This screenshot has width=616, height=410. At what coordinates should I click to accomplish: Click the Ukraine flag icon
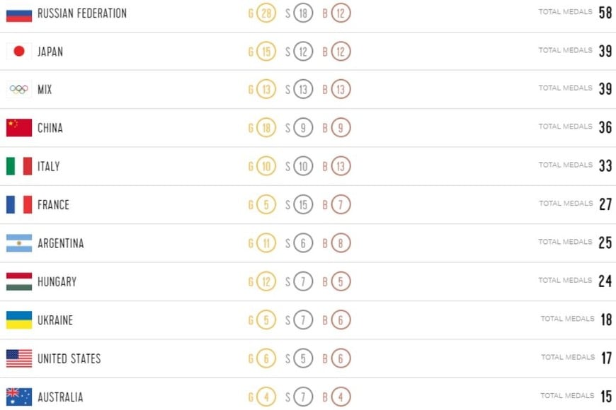(x=19, y=320)
